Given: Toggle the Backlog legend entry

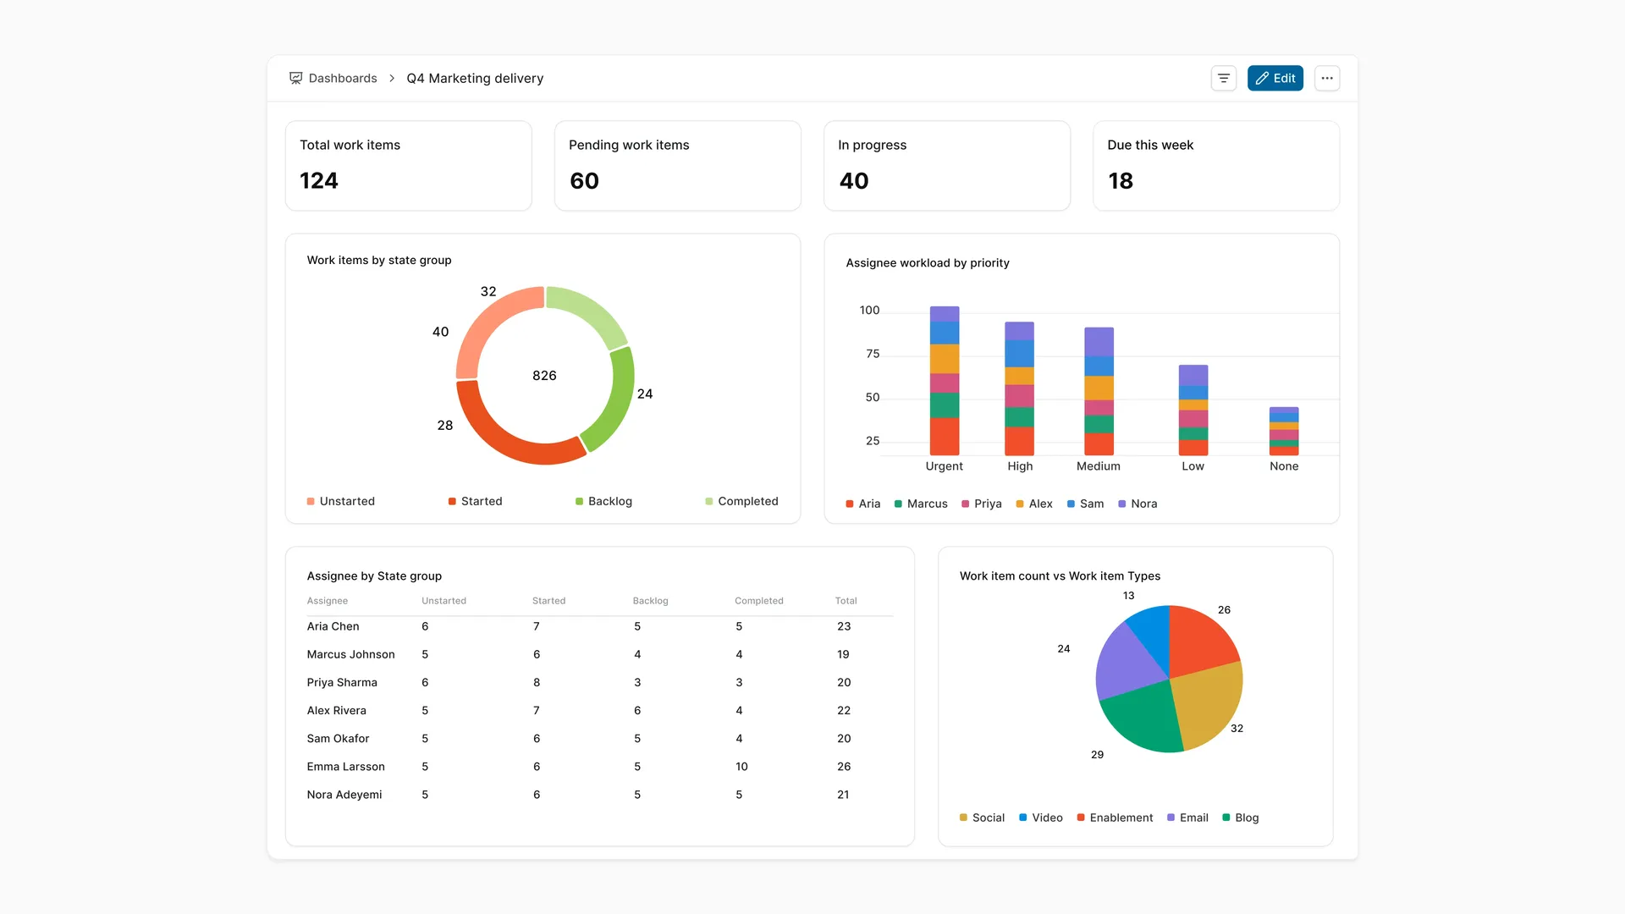Looking at the screenshot, I should click(x=603, y=502).
